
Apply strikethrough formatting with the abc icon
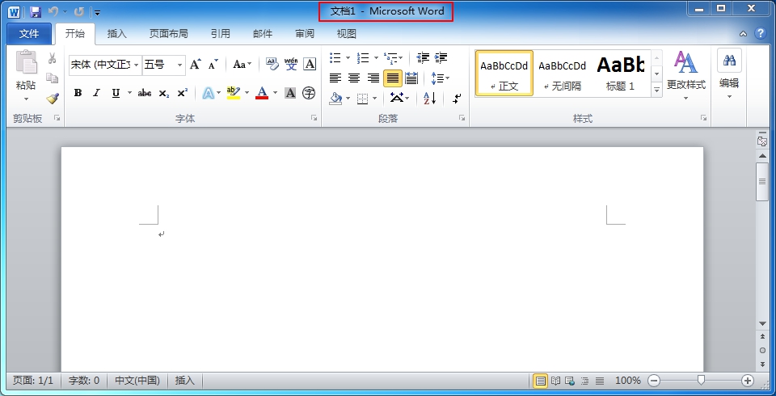pos(145,93)
